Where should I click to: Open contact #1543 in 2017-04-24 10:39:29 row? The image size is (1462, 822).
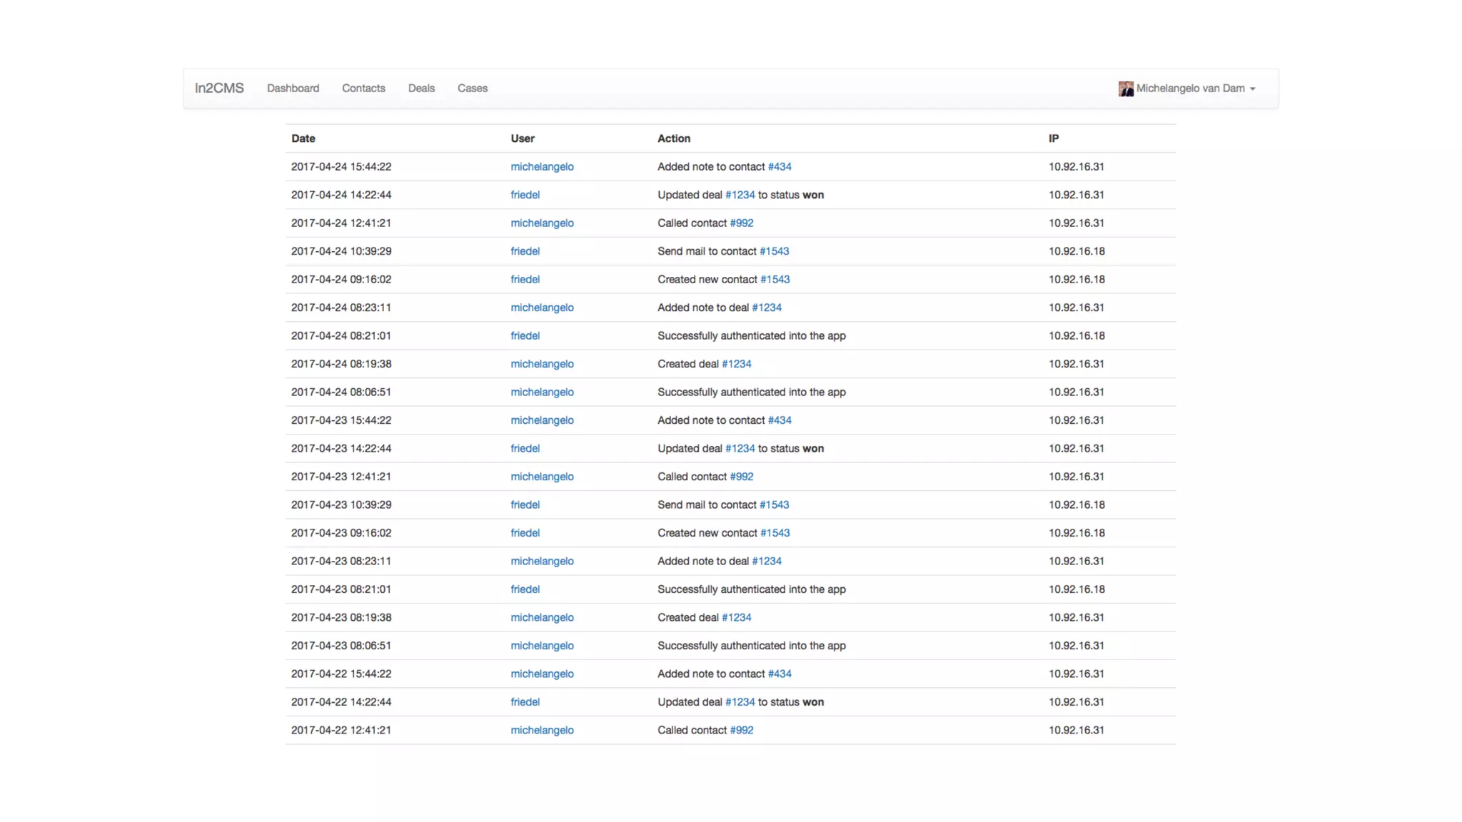[x=774, y=251]
